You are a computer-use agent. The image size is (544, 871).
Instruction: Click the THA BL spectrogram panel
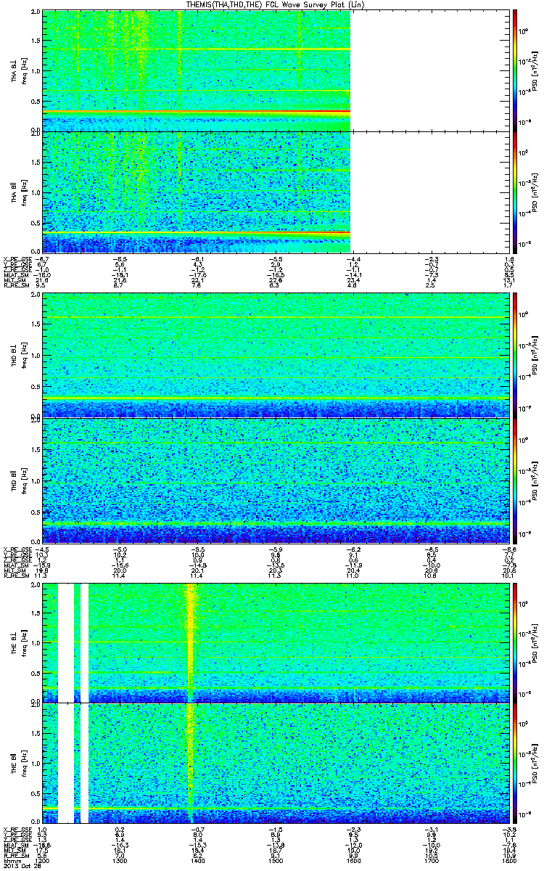(276, 70)
